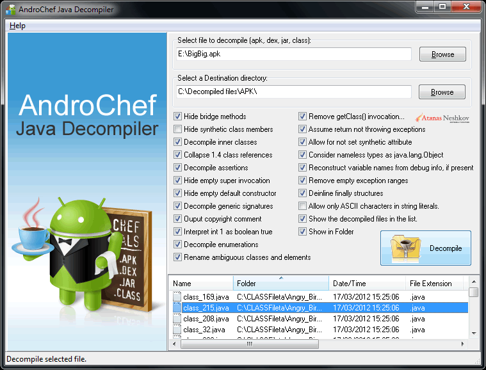Toggle Decompile assertions checkbox
This screenshot has width=486, height=370.
[177, 168]
